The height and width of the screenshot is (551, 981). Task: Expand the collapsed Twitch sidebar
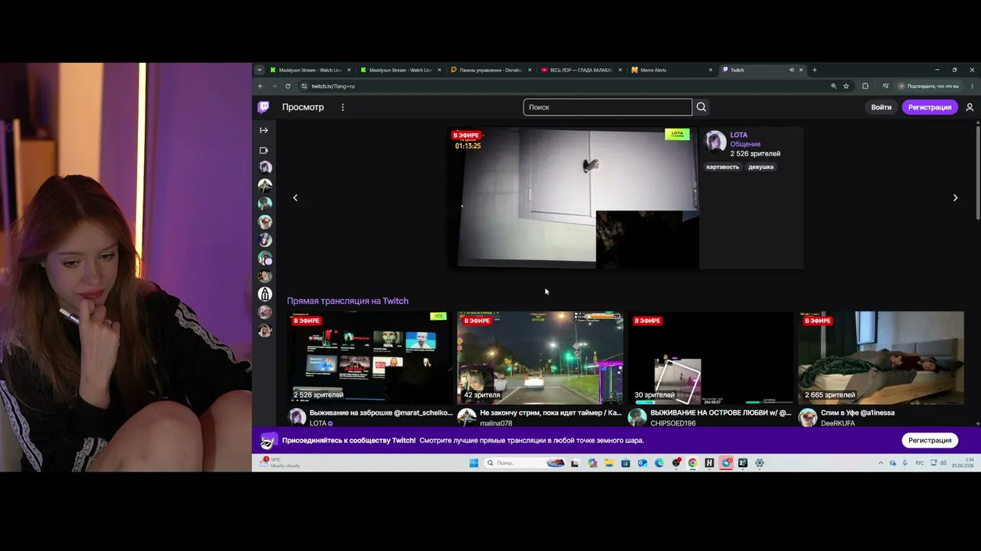264,130
